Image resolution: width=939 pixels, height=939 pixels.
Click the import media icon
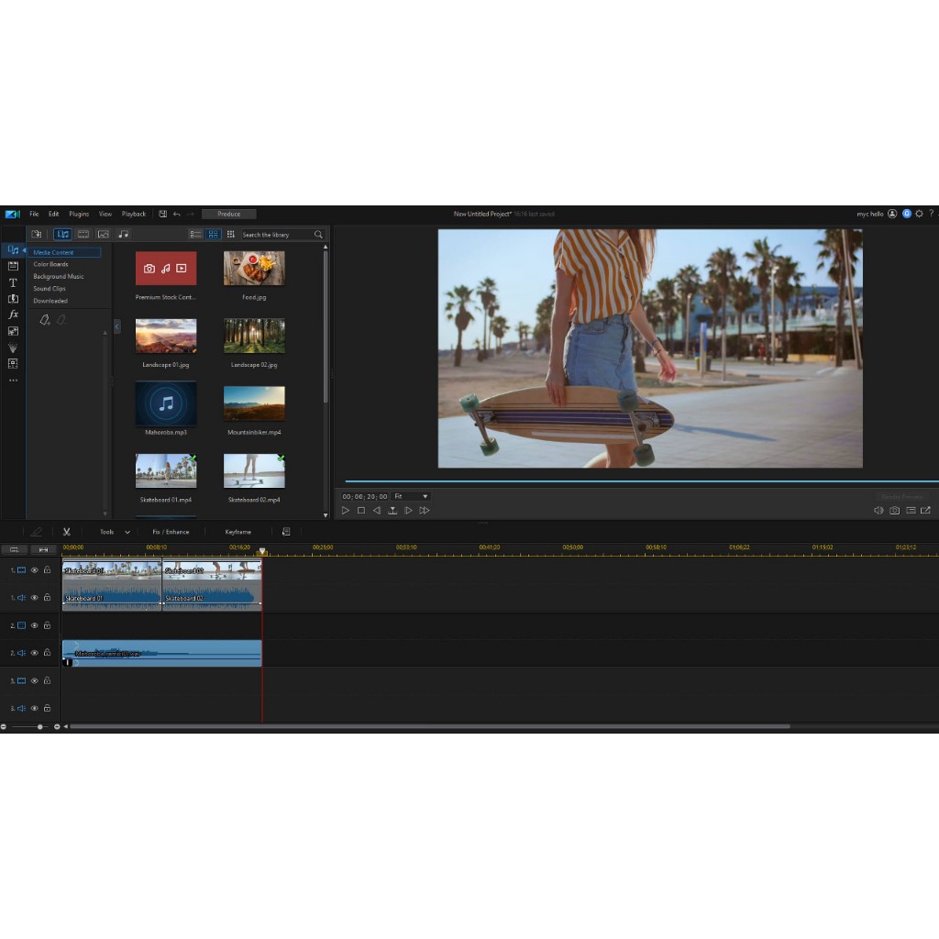point(37,235)
